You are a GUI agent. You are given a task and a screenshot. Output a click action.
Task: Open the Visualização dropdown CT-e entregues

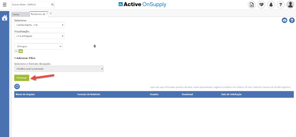(x=39, y=36)
